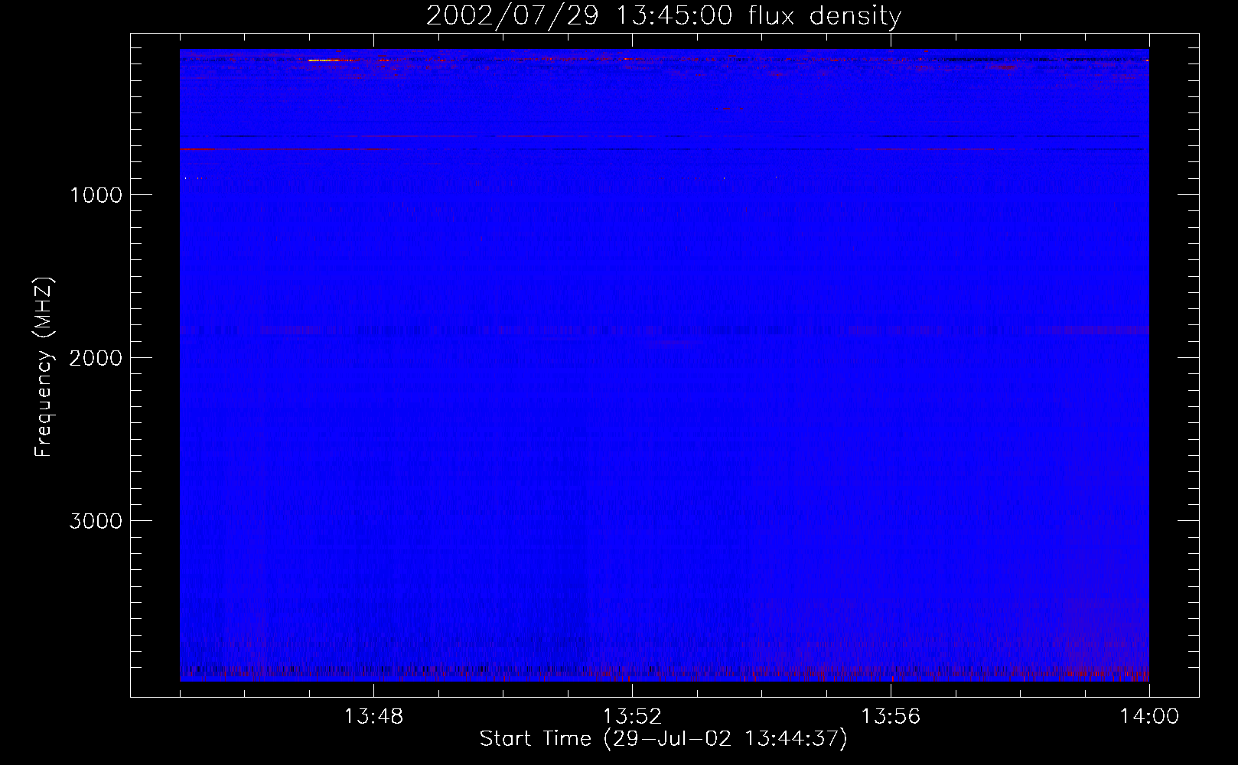Click the plot title '2002/07/29 13:45:00 flux density'
1238x765 pixels.
(663, 16)
